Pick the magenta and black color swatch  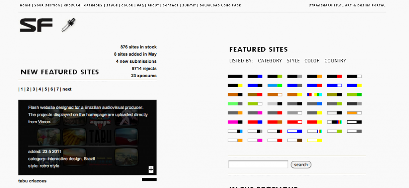click(235, 122)
